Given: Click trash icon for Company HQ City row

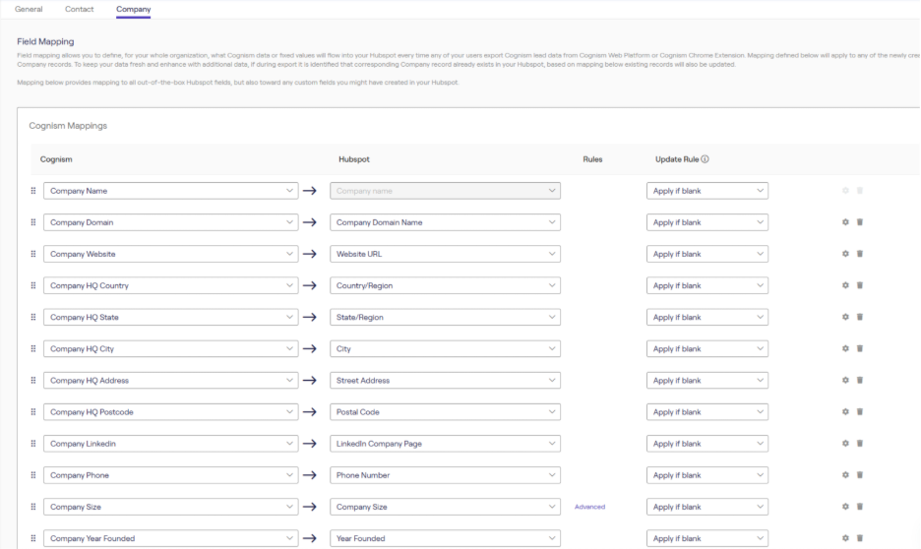Looking at the screenshot, I should [859, 348].
